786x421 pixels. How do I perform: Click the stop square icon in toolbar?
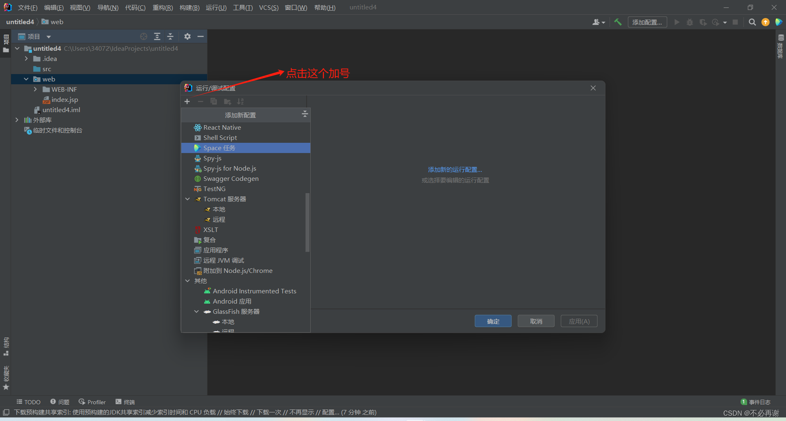[x=735, y=22]
